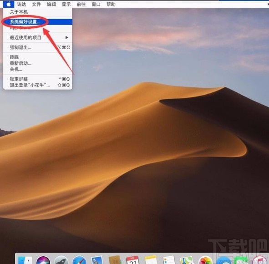
Task: Open the 文件 menu
Action: tap(36, 4)
